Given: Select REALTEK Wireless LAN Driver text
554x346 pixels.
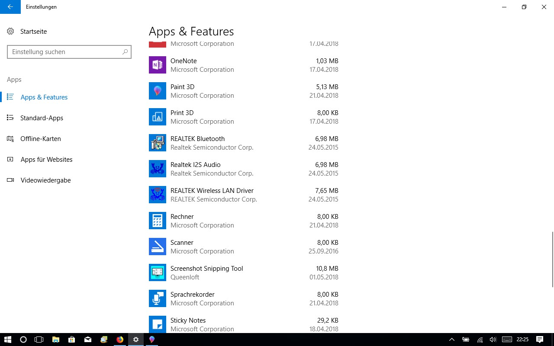Looking at the screenshot, I should pos(212,191).
